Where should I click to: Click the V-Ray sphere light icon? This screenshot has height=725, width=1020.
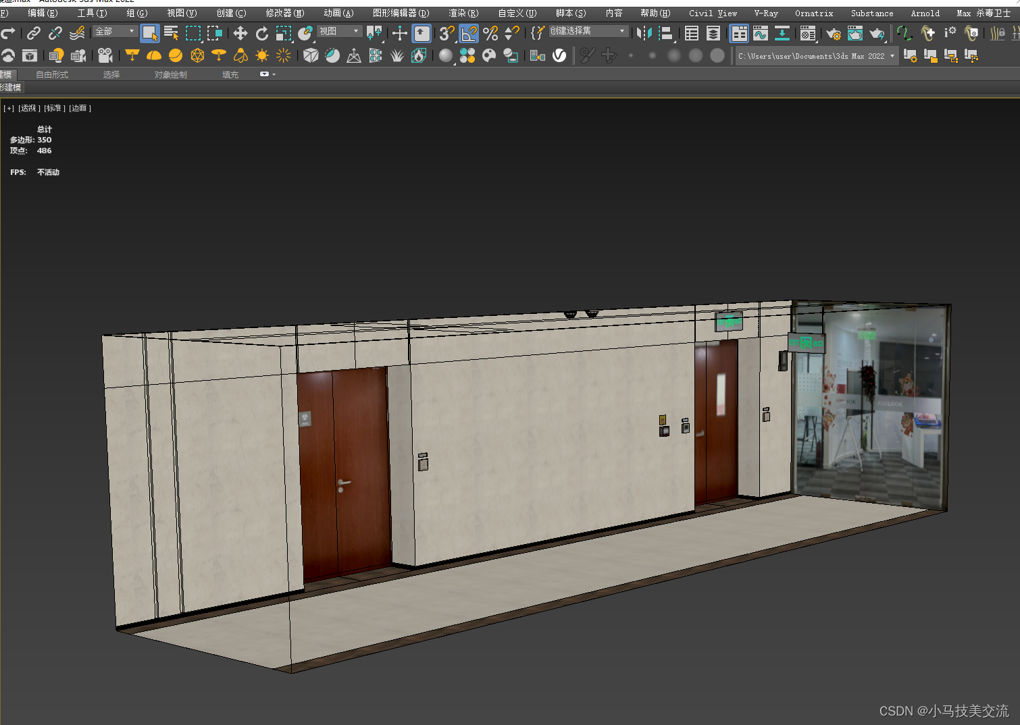(x=176, y=55)
